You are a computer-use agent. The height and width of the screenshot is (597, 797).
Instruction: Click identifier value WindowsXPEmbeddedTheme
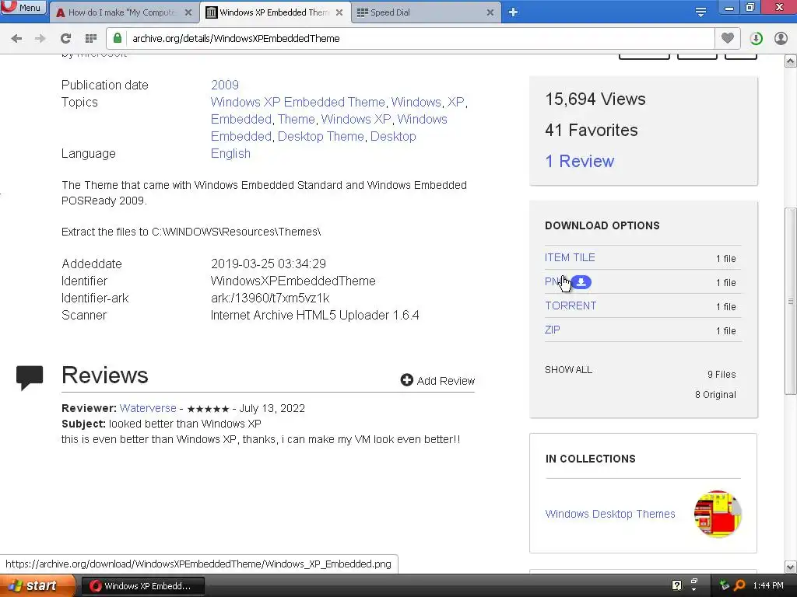pos(293,281)
